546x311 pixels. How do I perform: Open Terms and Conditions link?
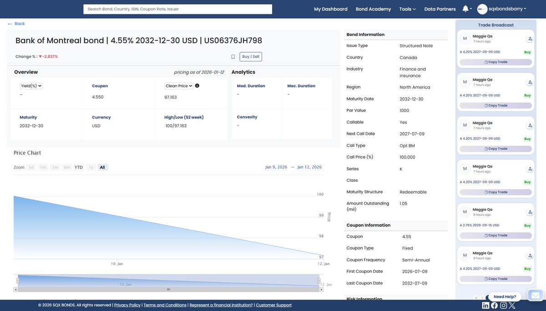(x=165, y=305)
